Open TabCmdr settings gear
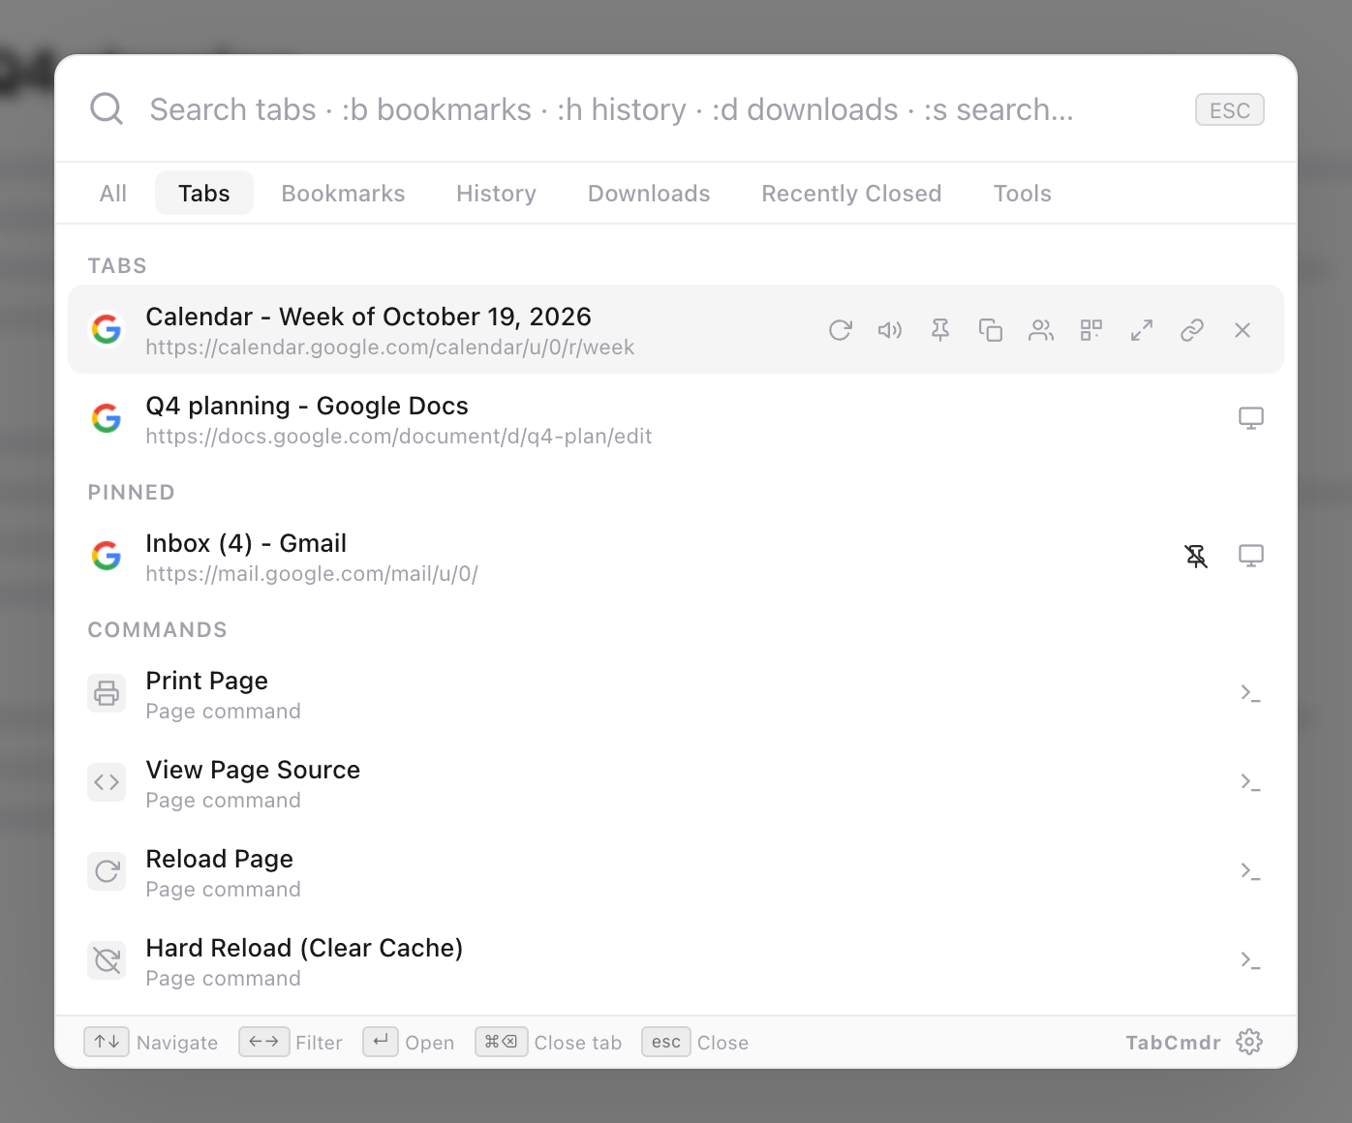Image resolution: width=1352 pixels, height=1123 pixels. coord(1249,1042)
